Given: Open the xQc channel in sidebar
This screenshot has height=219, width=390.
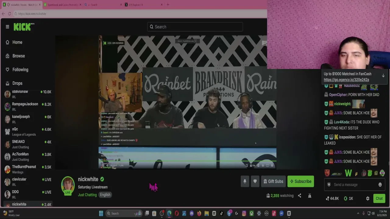Looking at the screenshot, I should click(x=28, y=131).
